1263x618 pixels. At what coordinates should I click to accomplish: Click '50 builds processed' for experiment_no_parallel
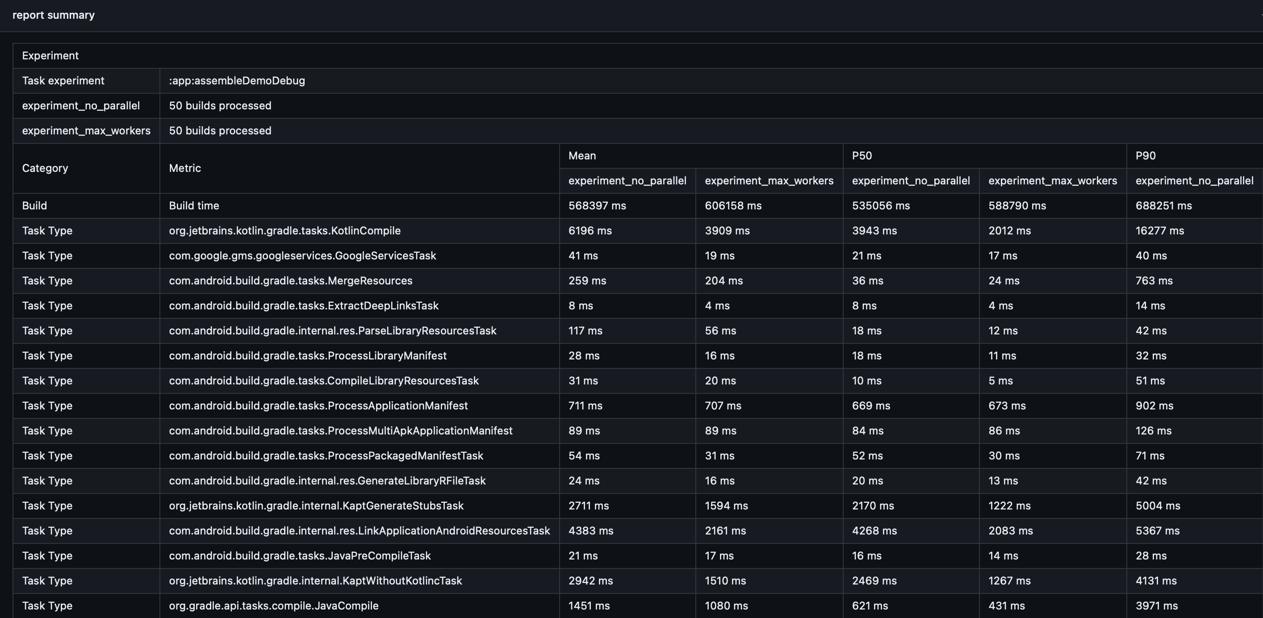220,106
